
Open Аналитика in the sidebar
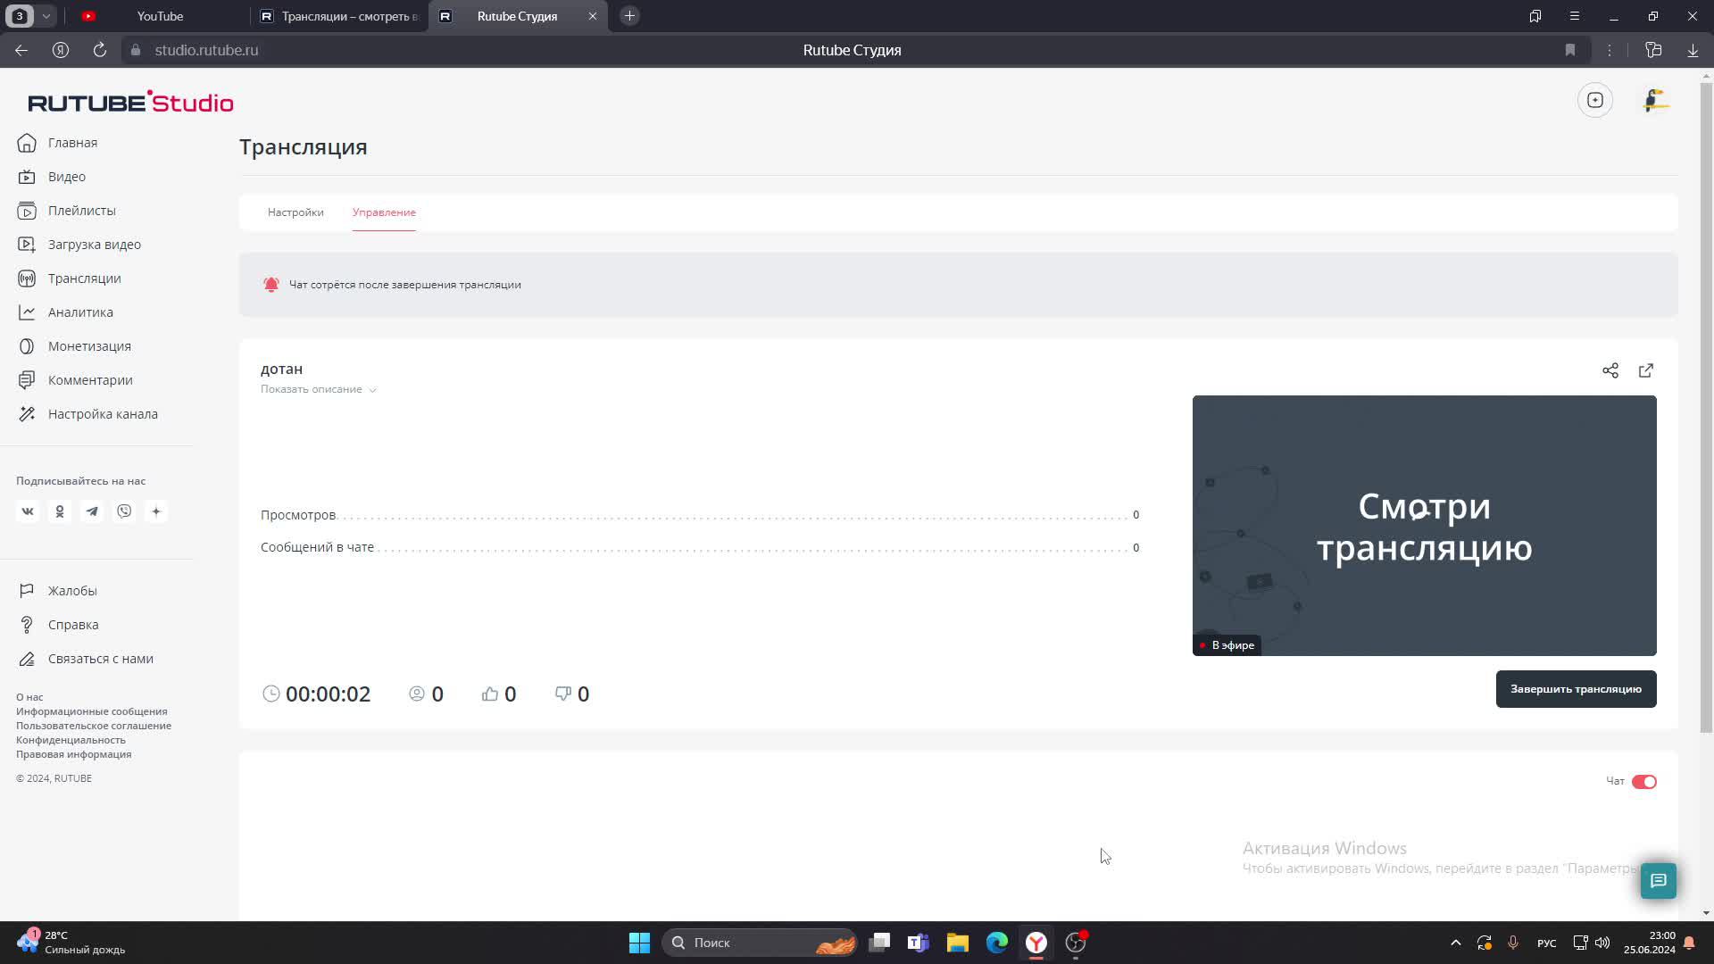coord(80,312)
